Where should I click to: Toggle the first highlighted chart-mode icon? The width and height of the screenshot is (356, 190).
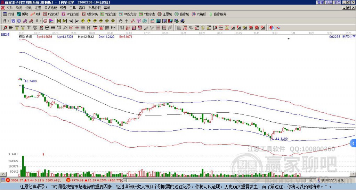[13, 21]
